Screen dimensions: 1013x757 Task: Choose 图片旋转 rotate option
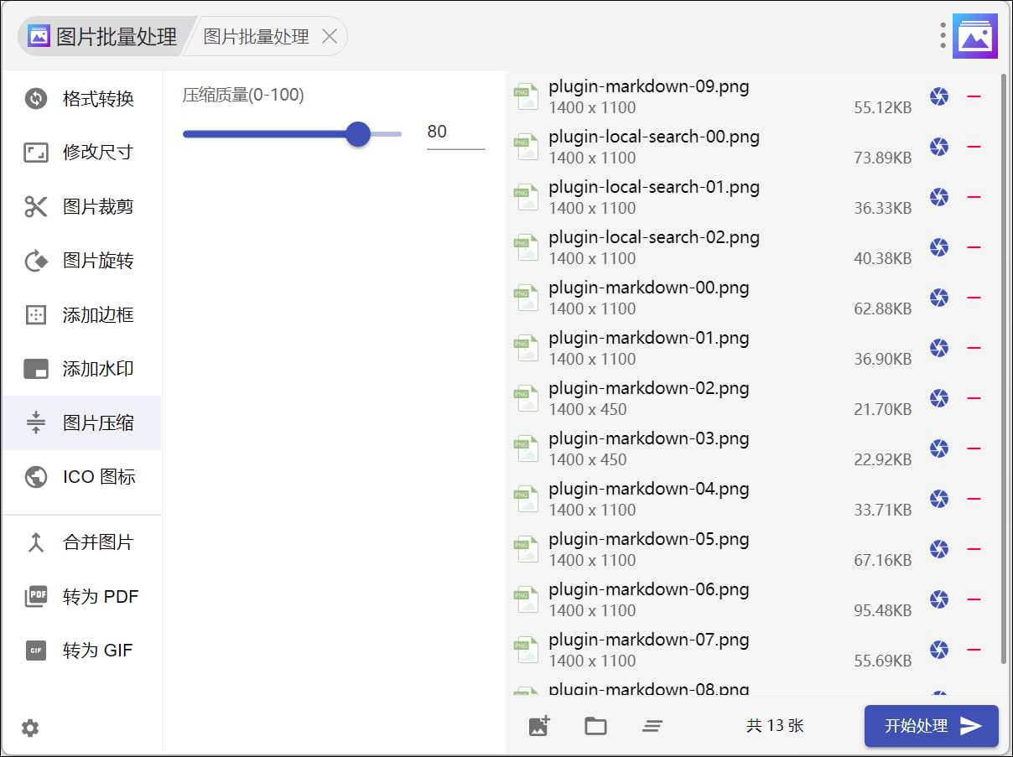pyautogui.click(x=81, y=261)
